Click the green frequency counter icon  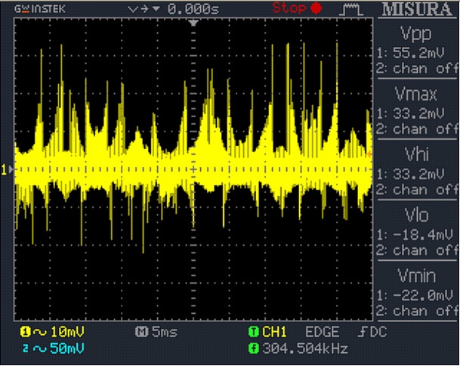pos(254,349)
